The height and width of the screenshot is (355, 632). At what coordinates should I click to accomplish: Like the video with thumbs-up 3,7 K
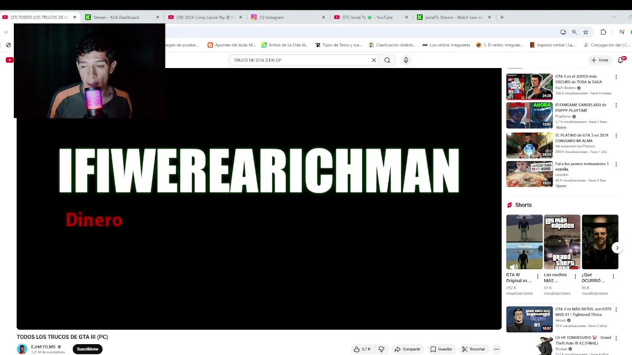(x=362, y=349)
